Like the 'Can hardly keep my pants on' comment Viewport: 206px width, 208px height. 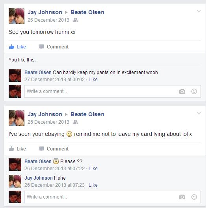[93, 80]
